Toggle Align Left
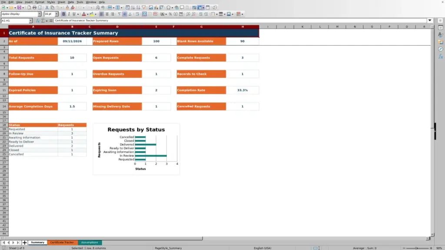The image size is (445, 250). [x=102, y=14]
